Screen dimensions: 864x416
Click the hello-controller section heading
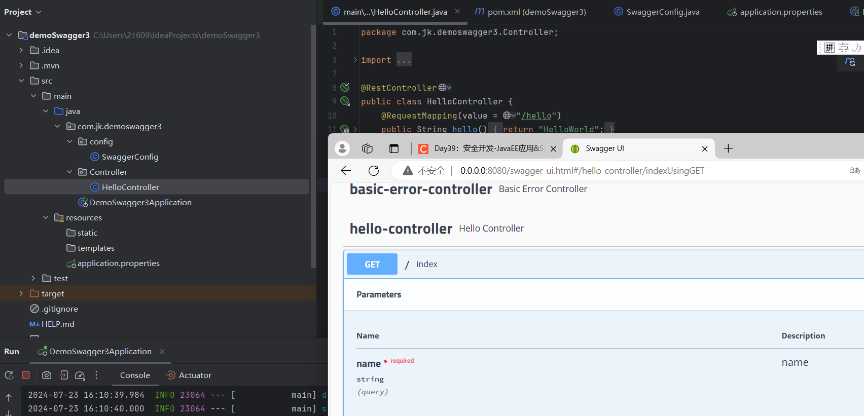401,229
